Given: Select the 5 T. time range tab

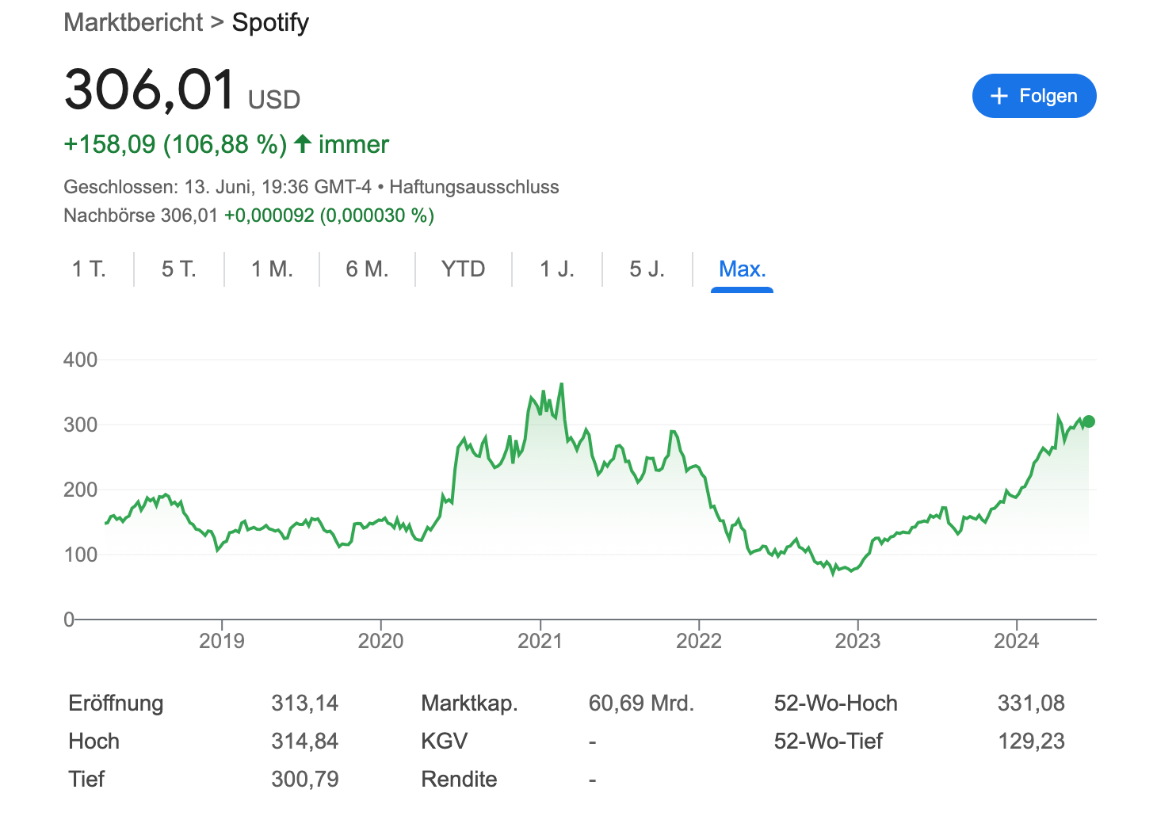Looking at the screenshot, I should point(179,269).
